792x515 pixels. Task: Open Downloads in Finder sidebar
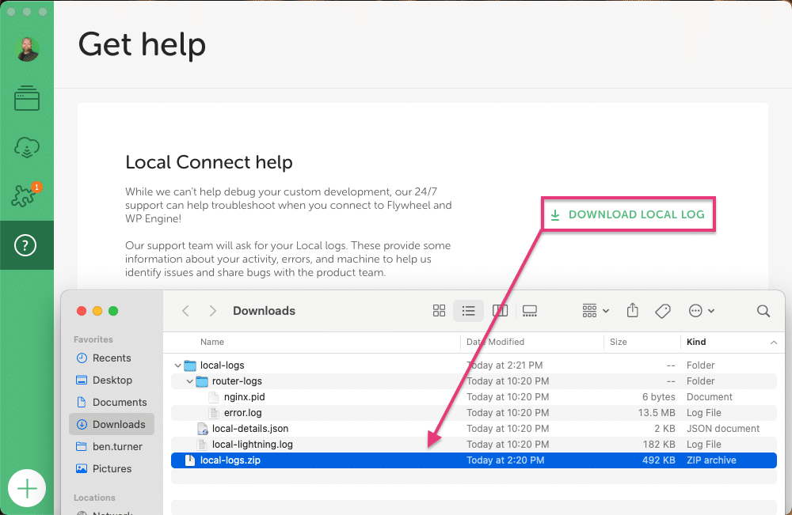111,425
